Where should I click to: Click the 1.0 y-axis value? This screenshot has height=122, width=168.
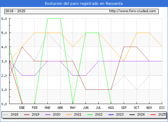click(4, 90)
